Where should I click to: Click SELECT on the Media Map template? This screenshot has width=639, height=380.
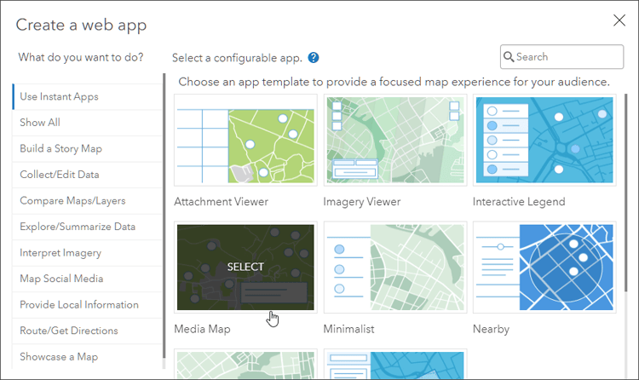(245, 267)
